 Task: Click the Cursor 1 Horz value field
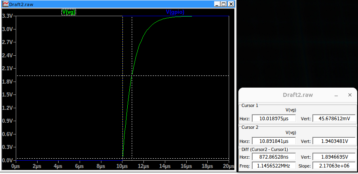[274, 118]
